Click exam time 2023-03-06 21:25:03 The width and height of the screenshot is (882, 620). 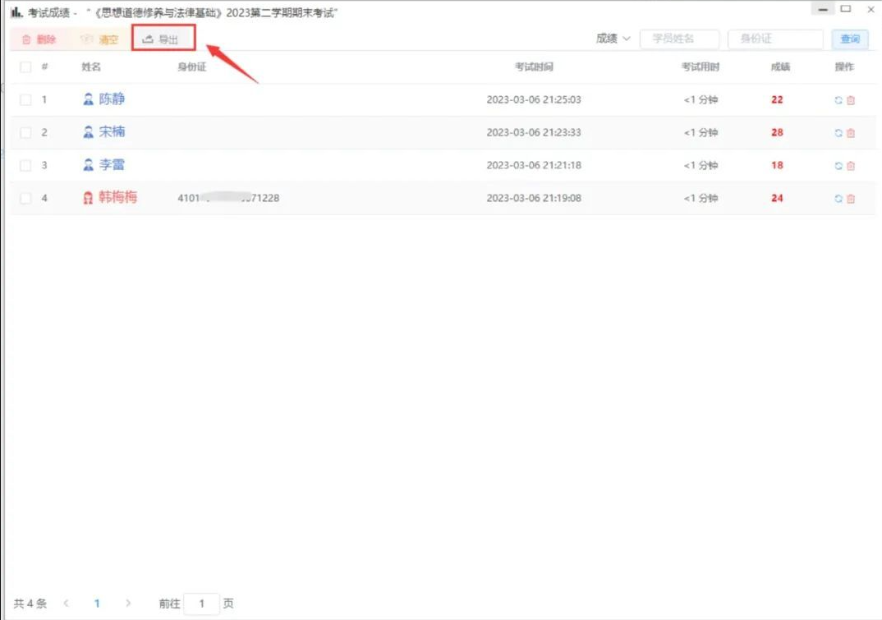[x=534, y=99]
